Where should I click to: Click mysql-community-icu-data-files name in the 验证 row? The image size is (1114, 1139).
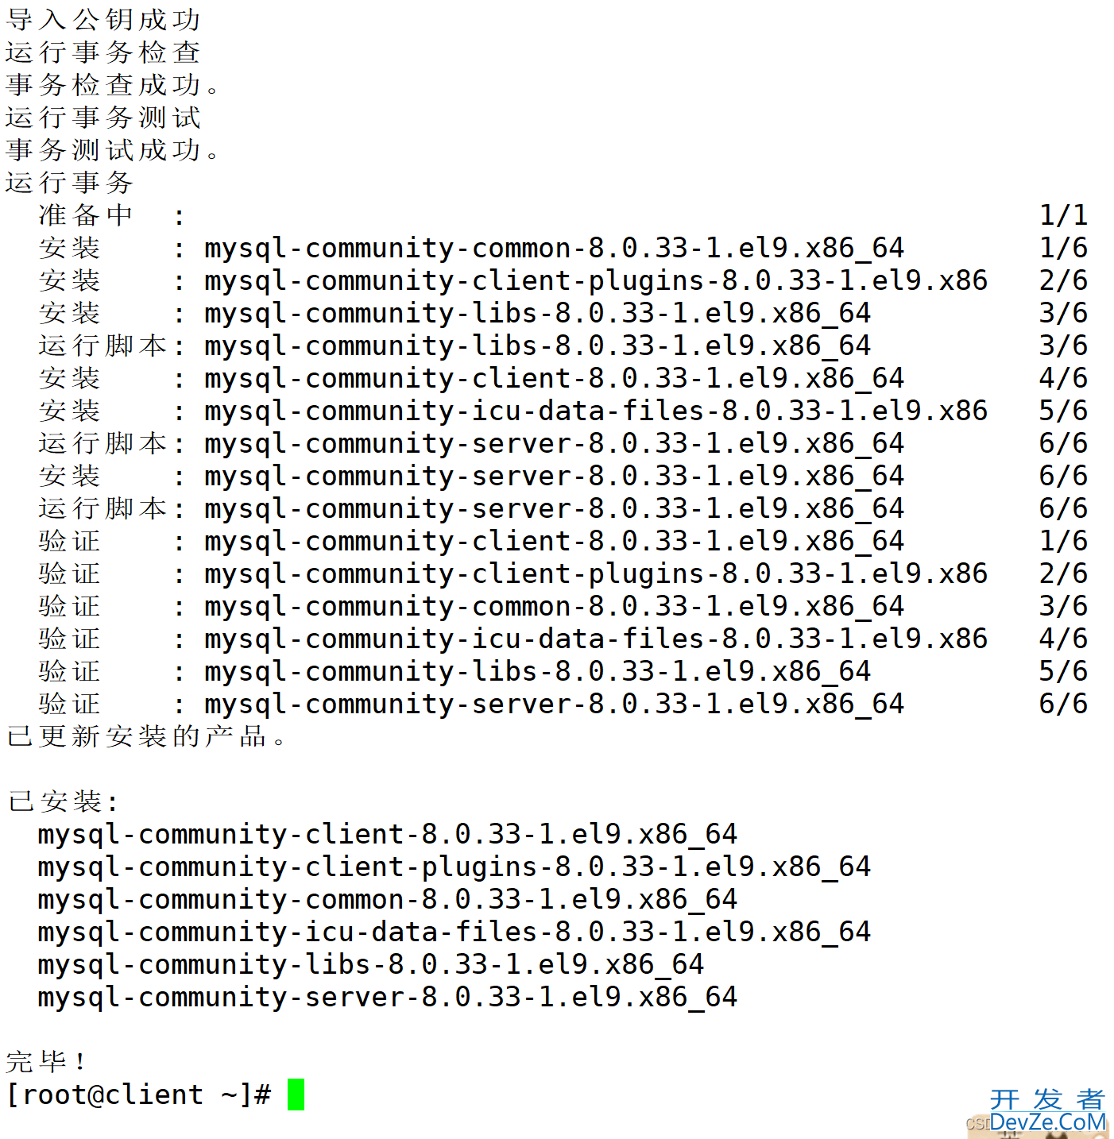coord(596,639)
